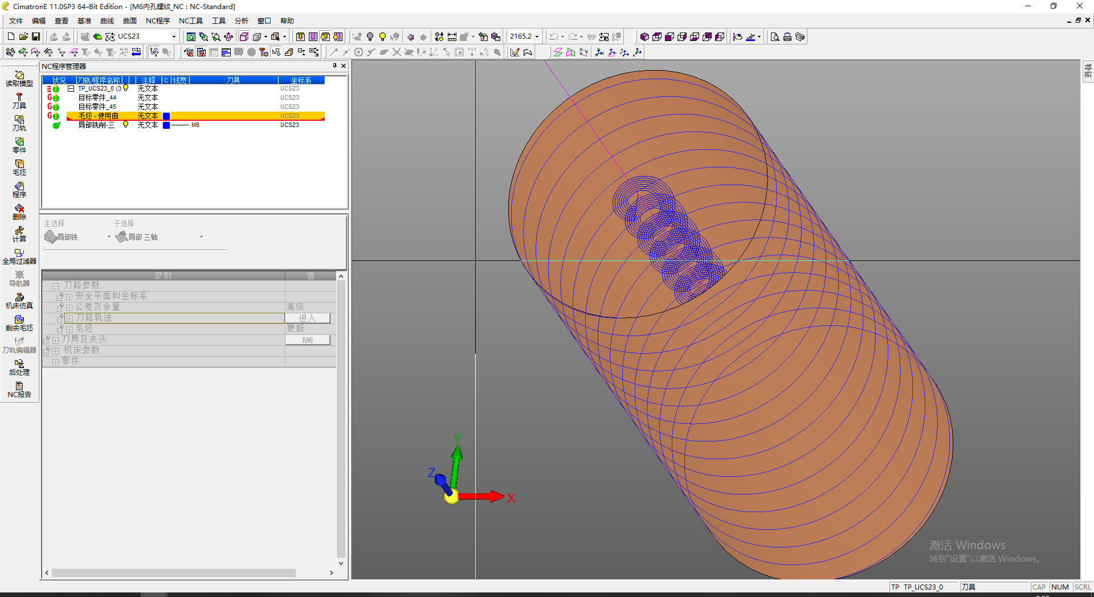Click the 计算 sidebar tool

(x=19, y=234)
